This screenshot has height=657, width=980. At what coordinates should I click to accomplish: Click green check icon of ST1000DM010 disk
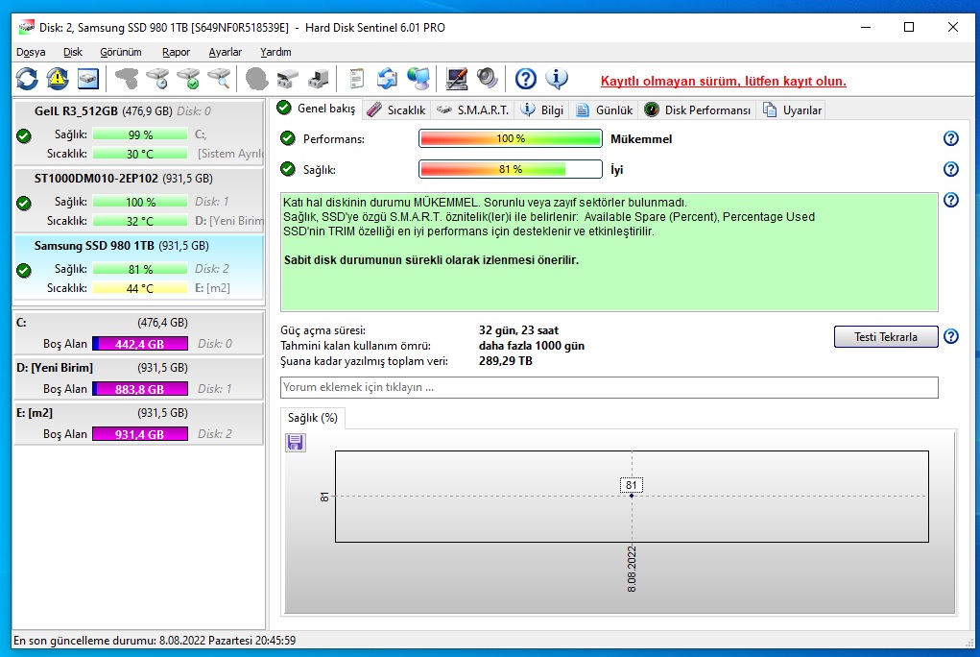(x=24, y=203)
